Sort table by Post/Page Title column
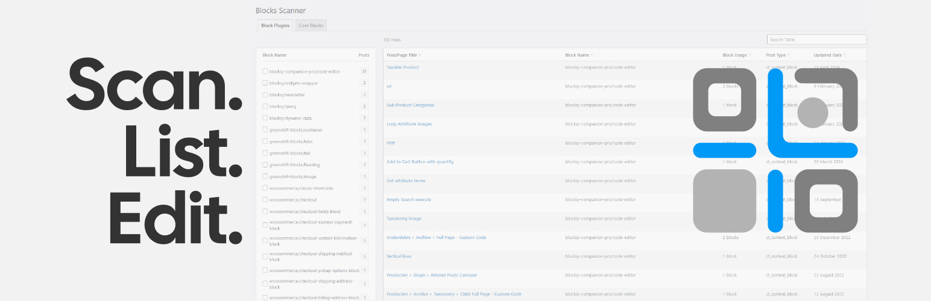931x301 pixels. pyautogui.click(x=403, y=55)
